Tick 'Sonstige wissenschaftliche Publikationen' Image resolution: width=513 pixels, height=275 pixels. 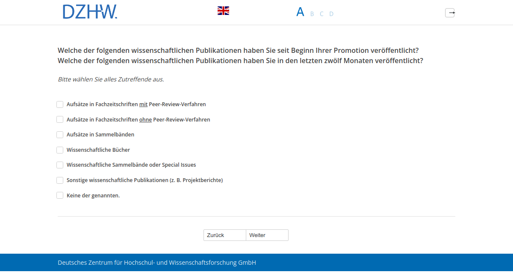60,180
